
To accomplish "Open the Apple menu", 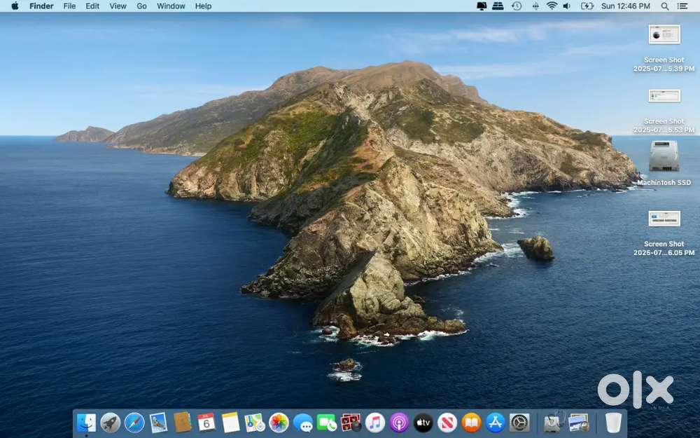I will point(15,6).
